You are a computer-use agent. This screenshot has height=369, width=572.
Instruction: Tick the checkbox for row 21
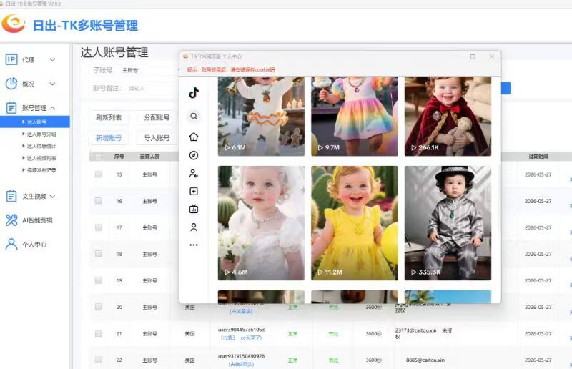click(x=98, y=333)
